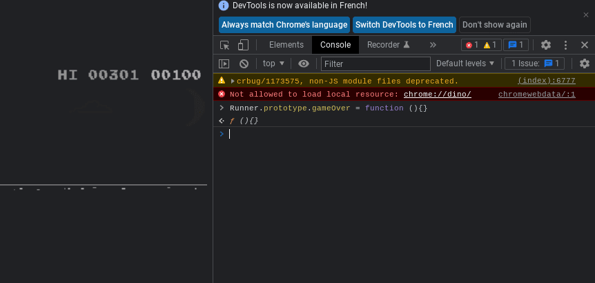
Task: Show the console sidebar
Action: [224, 64]
